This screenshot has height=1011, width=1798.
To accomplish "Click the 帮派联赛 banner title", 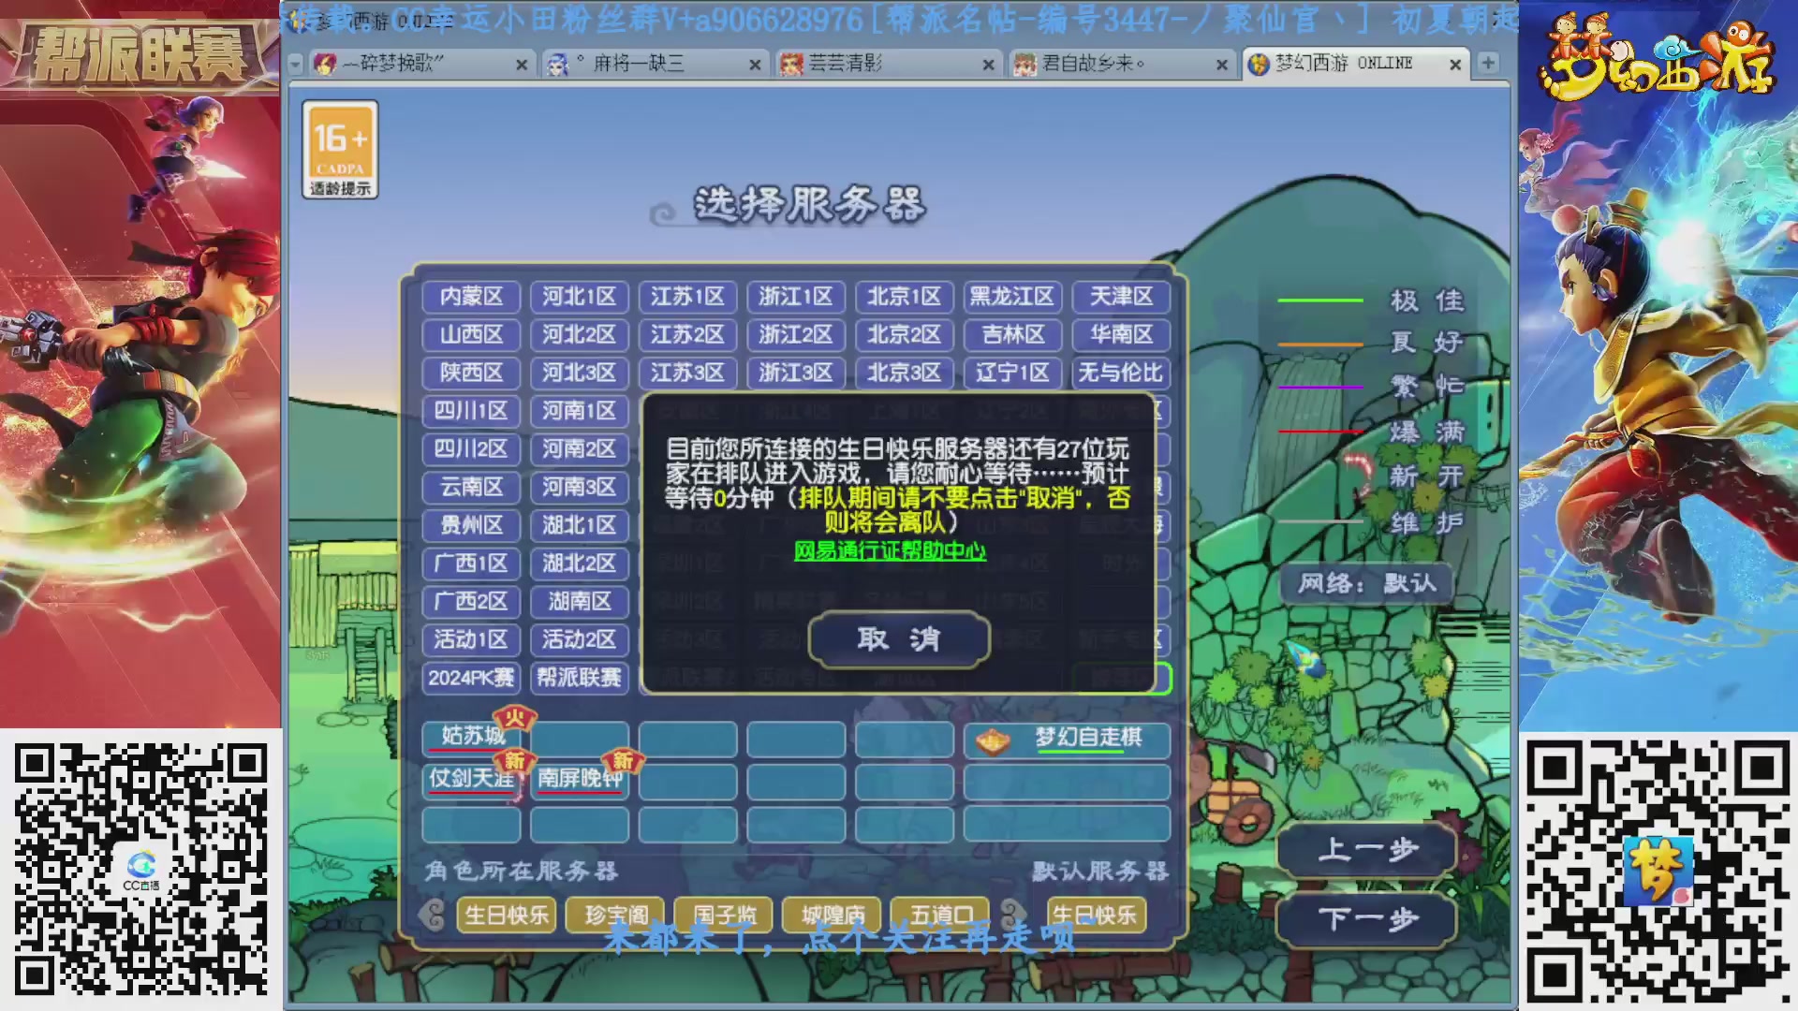I will pos(140,54).
